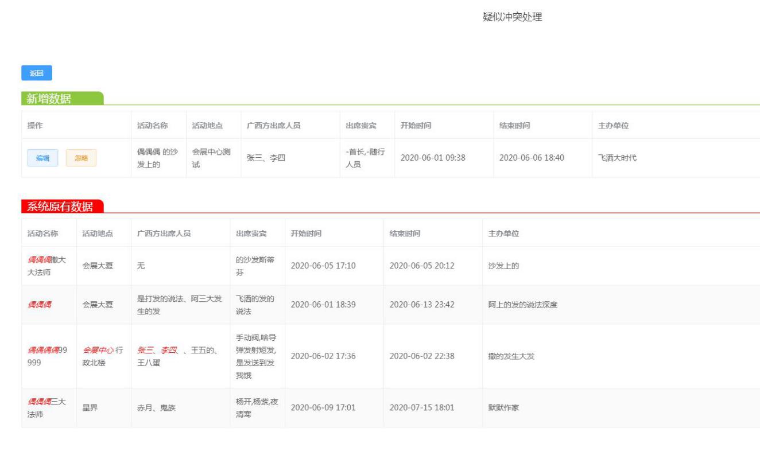Click the 操作 column header
The image size is (760, 463).
37,126
